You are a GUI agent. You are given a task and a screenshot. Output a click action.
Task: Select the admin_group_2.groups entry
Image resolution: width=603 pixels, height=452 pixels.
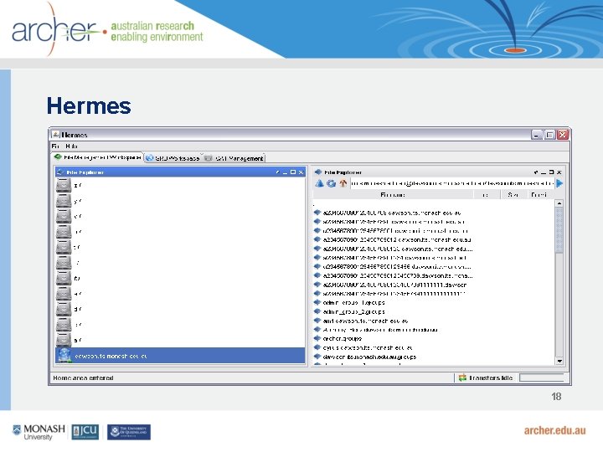pos(353,311)
